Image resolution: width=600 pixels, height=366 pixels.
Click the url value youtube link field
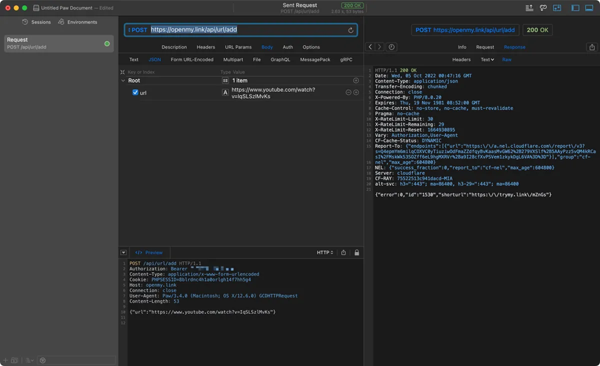coord(273,93)
